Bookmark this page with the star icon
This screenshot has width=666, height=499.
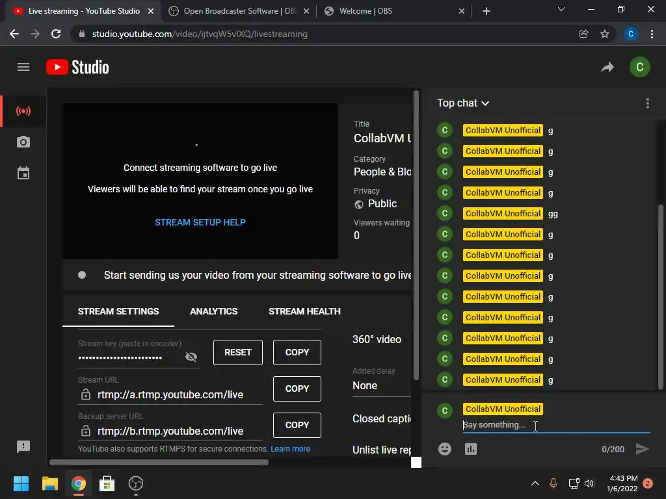[605, 34]
